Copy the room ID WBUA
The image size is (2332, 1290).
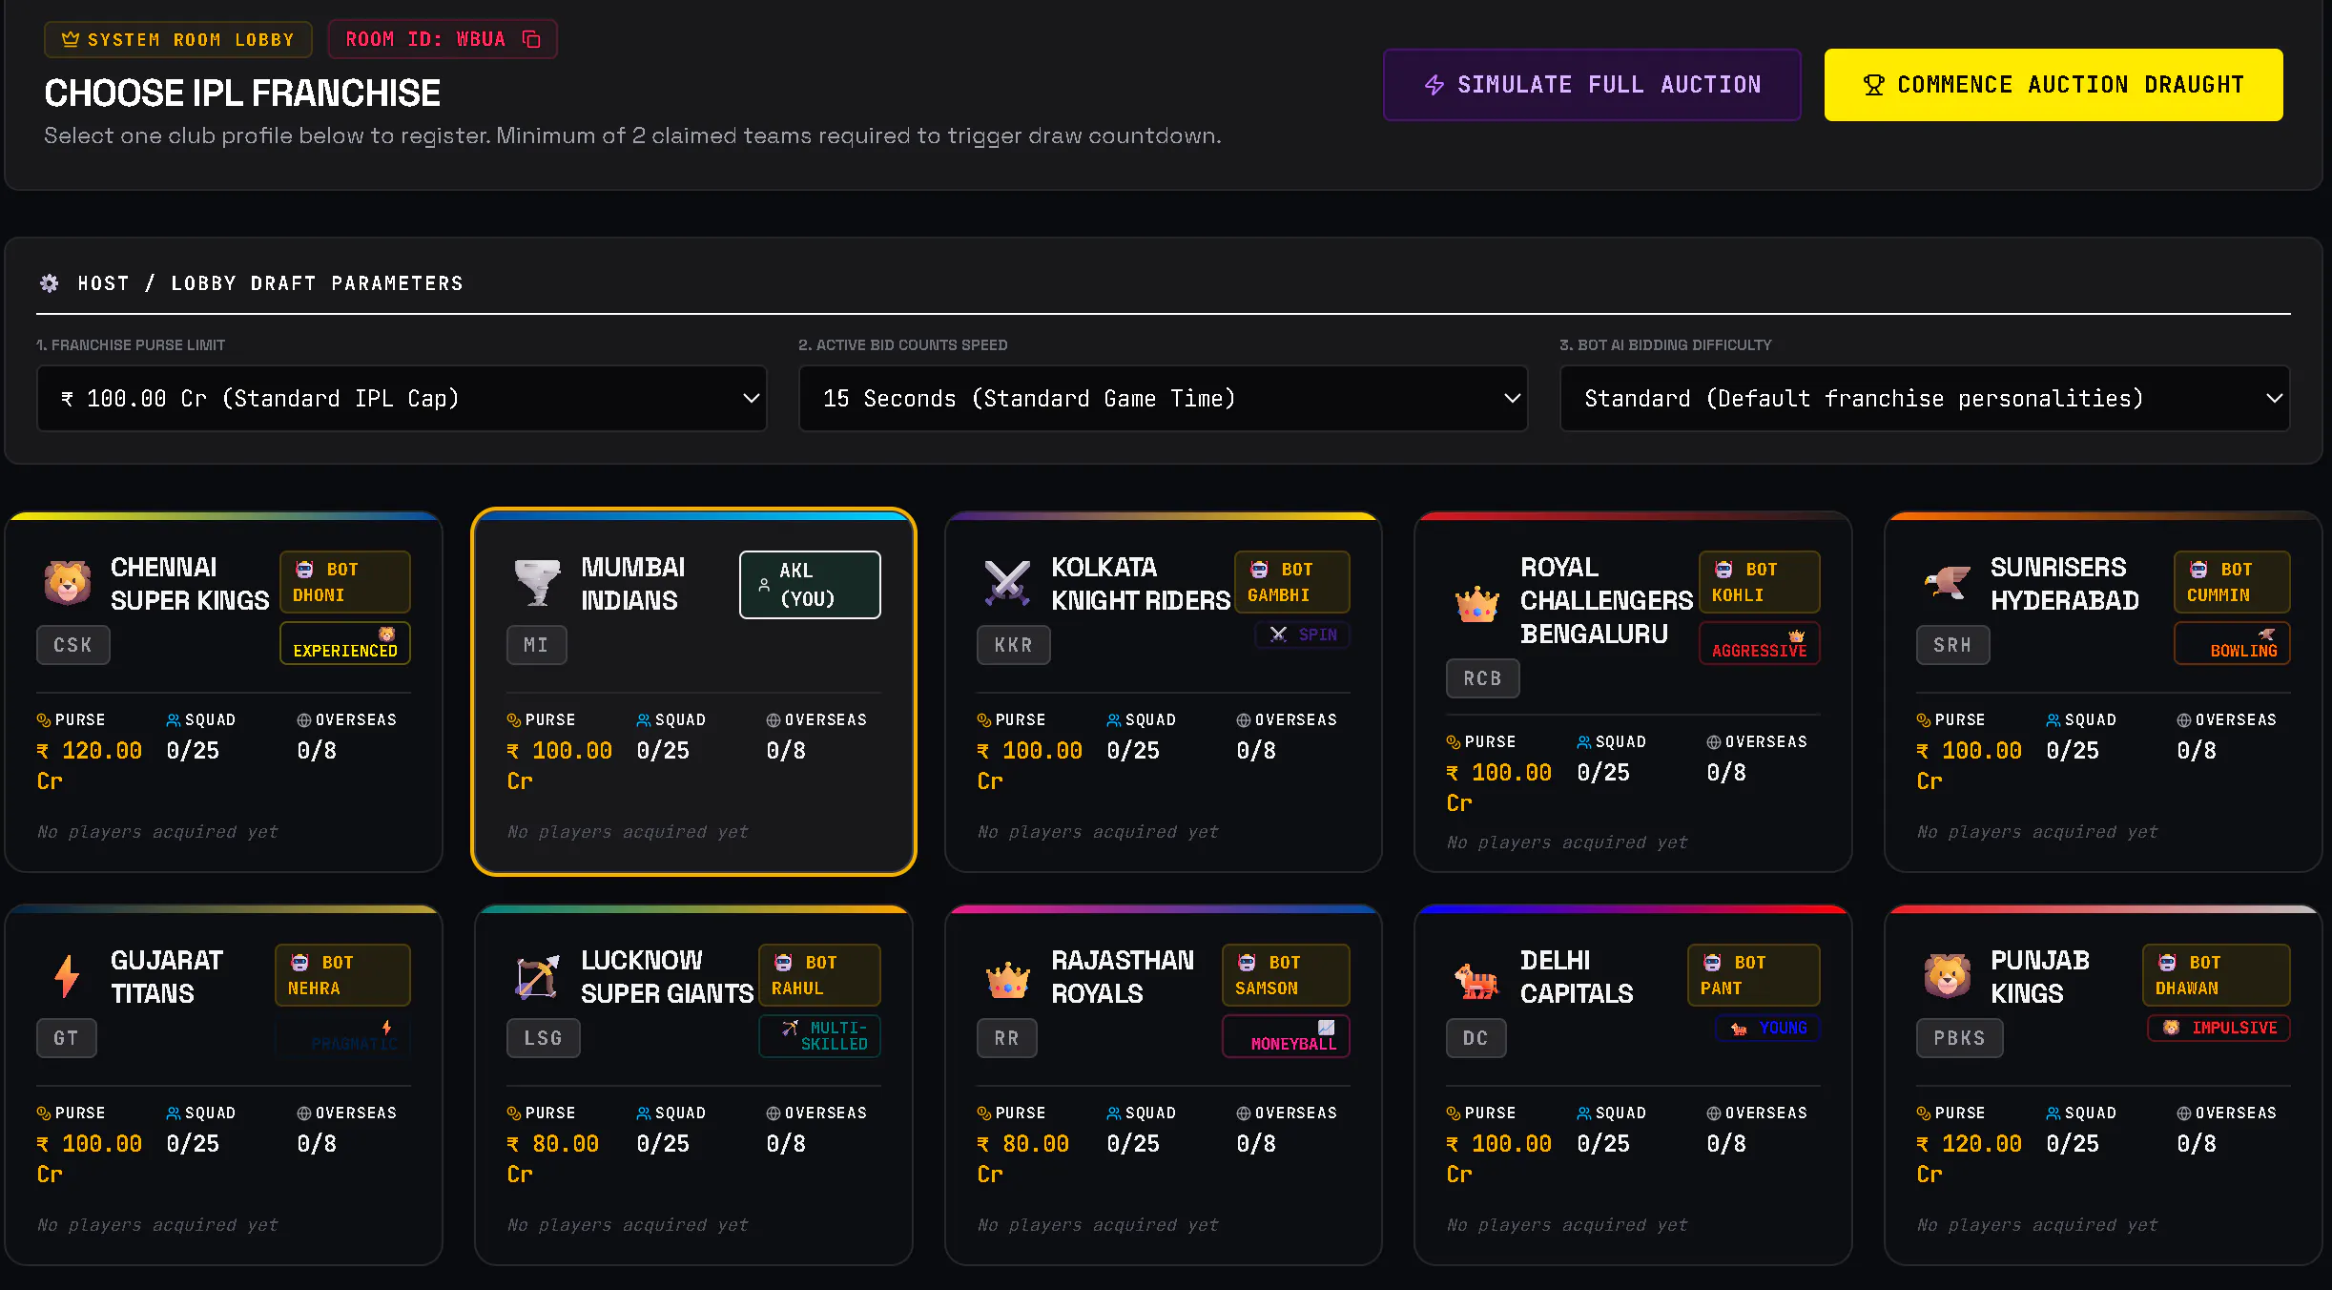click(x=531, y=39)
